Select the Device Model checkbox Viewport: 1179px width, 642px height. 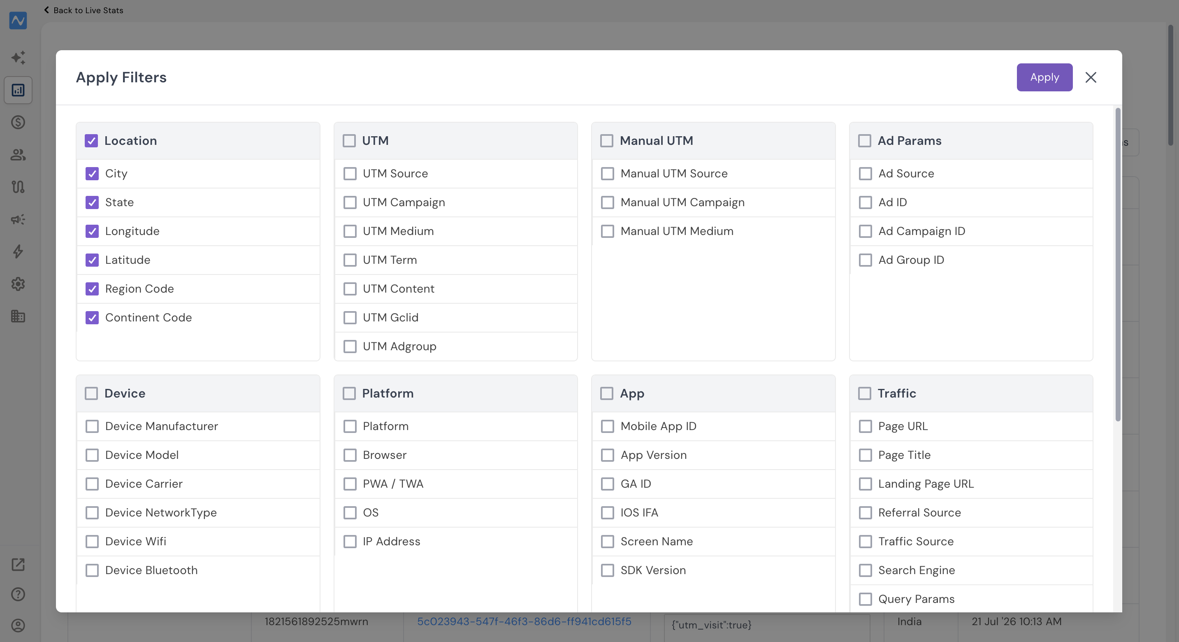(92, 455)
